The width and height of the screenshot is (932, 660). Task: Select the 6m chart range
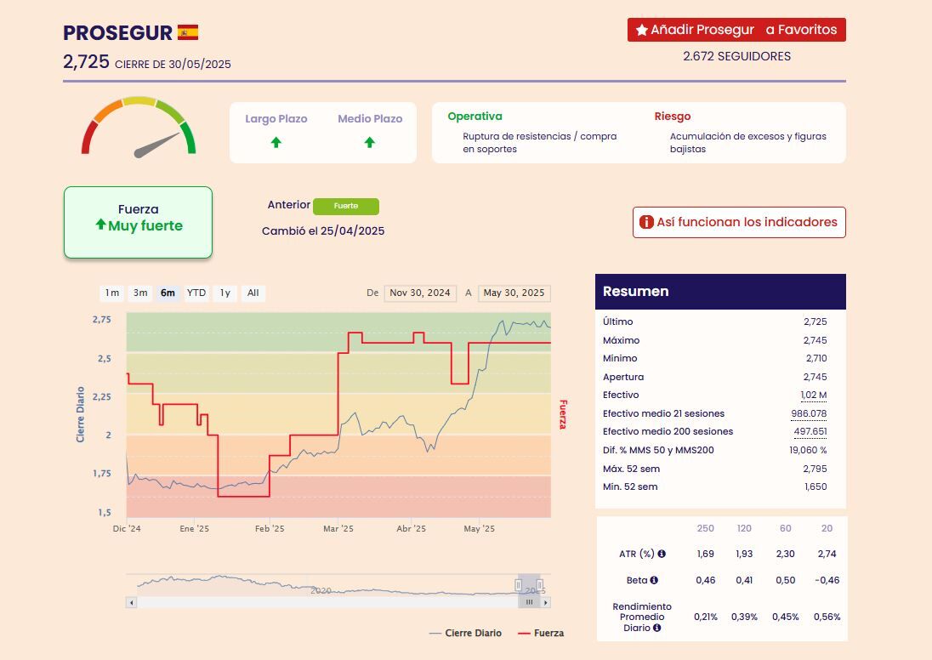point(168,293)
